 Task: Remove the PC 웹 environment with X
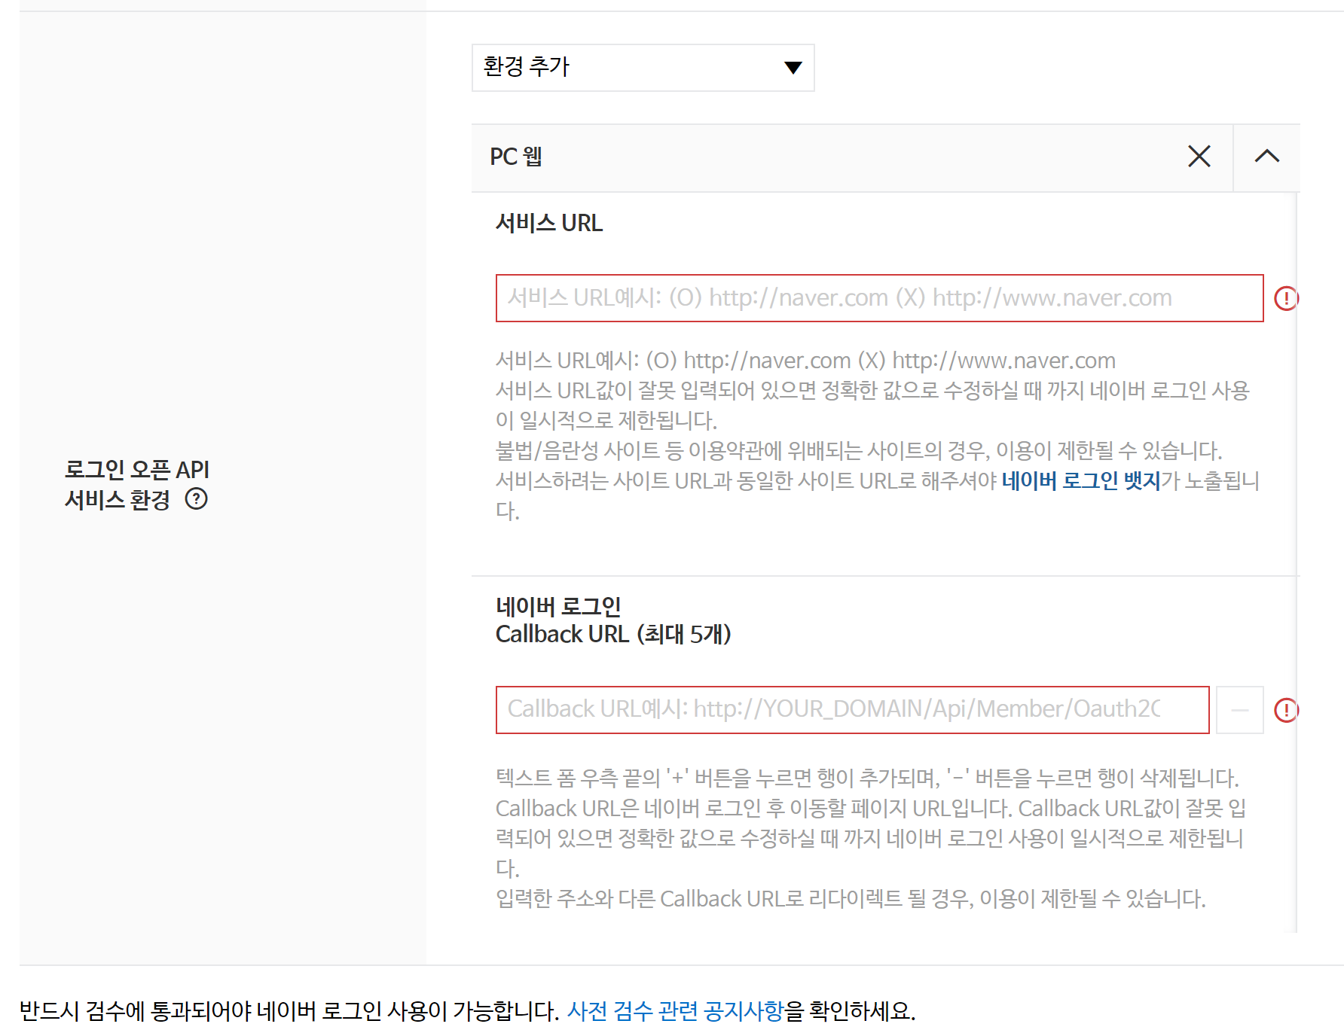click(1199, 157)
